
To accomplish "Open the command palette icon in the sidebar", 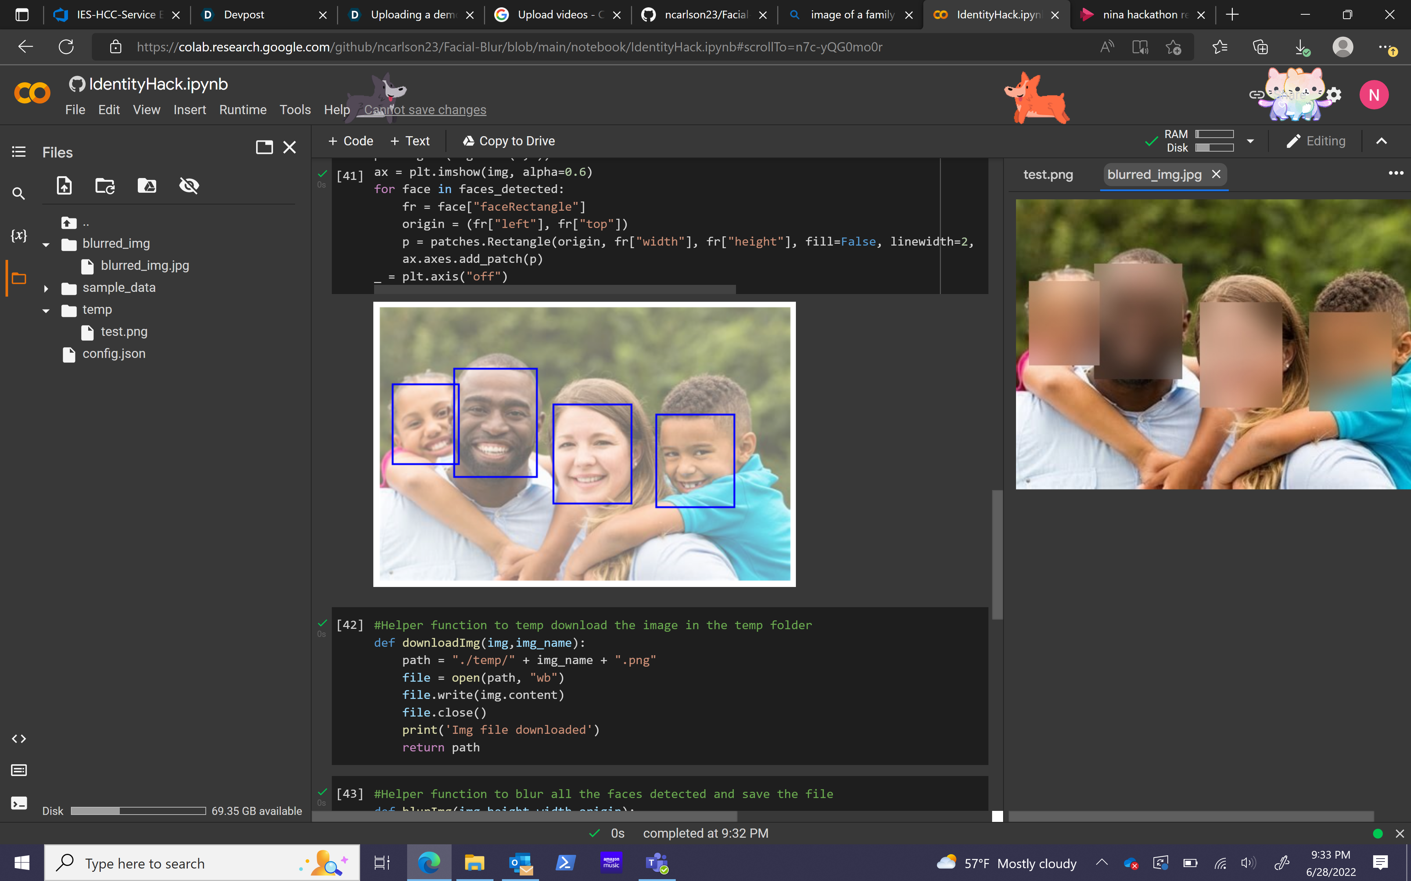I will [19, 770].
